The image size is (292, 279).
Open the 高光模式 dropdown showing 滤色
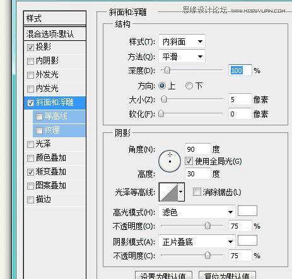pos(197,212)
